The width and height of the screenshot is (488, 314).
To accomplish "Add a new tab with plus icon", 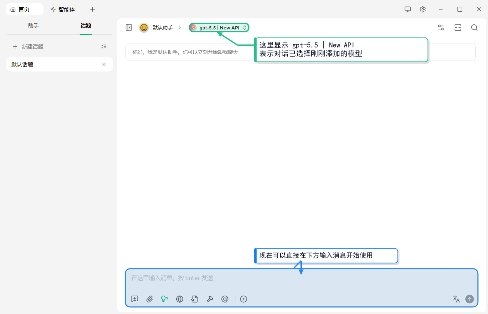I will [x=93, y=9].
